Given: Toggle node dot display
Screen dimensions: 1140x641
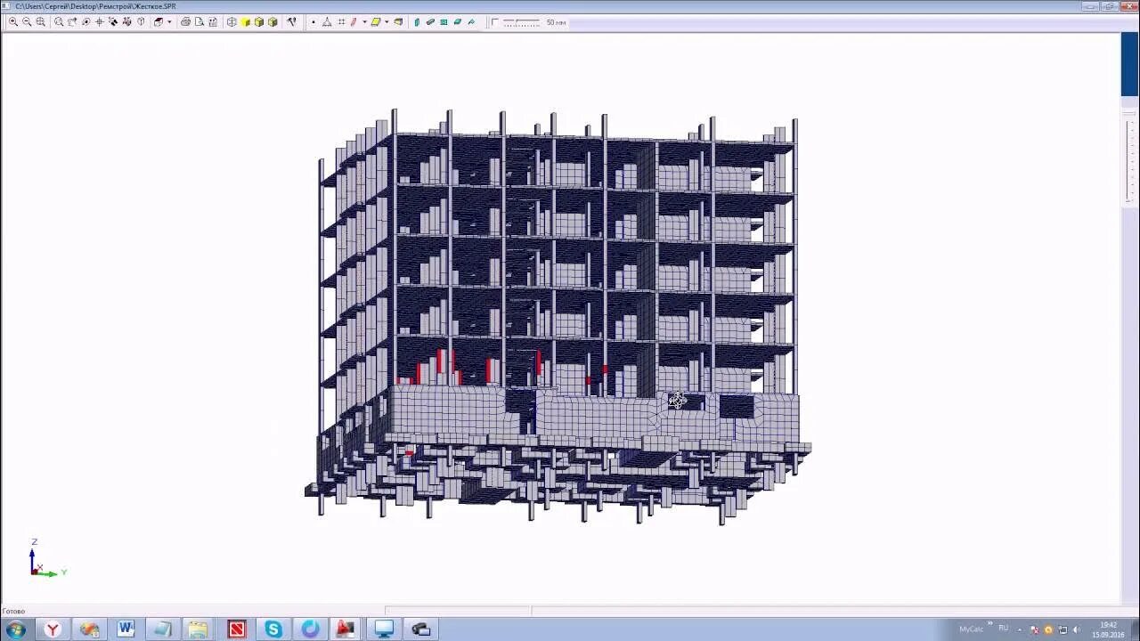Looking at the screenshot, I should (313, 21).
